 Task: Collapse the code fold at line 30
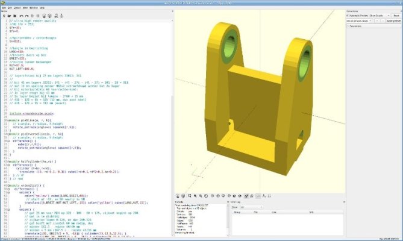(8, 120)
